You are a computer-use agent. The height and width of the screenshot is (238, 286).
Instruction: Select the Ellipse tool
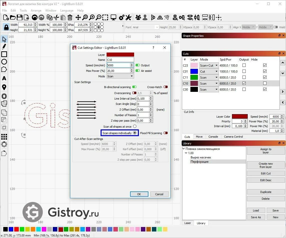pos(4,62)
